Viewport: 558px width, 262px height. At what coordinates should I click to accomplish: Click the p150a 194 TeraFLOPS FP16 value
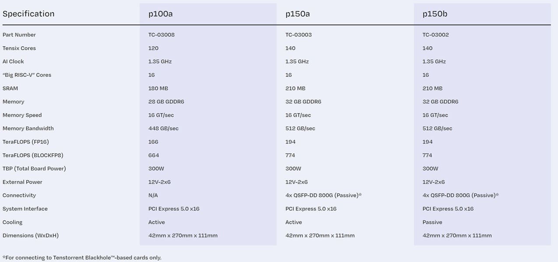291,142
